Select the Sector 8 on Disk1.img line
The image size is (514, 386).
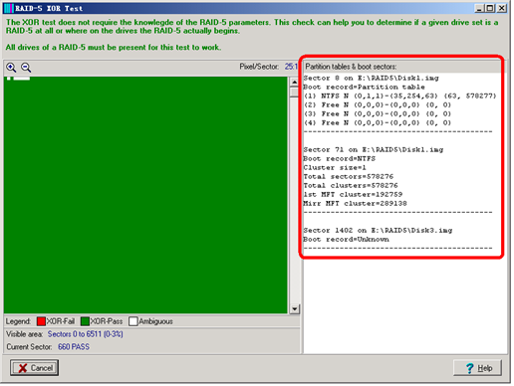pos(371,79)
